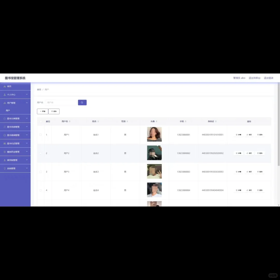Viewport: 280px width, 280px height.
Task: Click ID number 440300199202020002
Action: 213,153
